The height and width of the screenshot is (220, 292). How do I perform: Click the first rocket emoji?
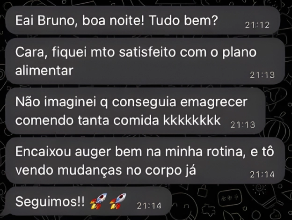point(98,201)
